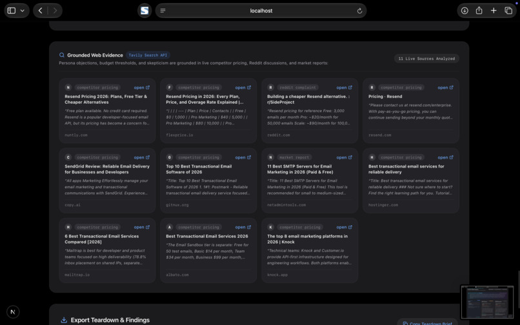520x325 pixels.
Task: Open the Share icon in the Safari toolbar
Action: pyautogui.click(x=479, y=10)
